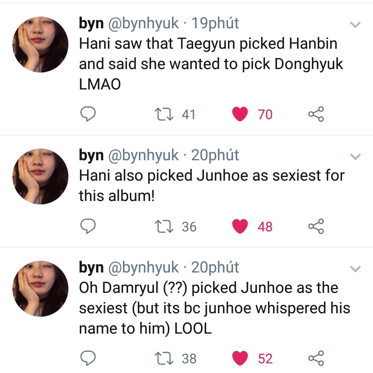Open the 19phút timestamp of the first tweet
The height and width of the screenshot is (373, 373).
pyautogui.click(x=215, y=23)
